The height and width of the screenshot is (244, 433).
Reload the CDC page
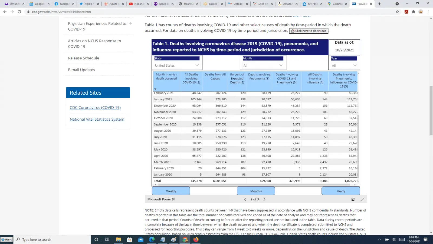point(19,12)
